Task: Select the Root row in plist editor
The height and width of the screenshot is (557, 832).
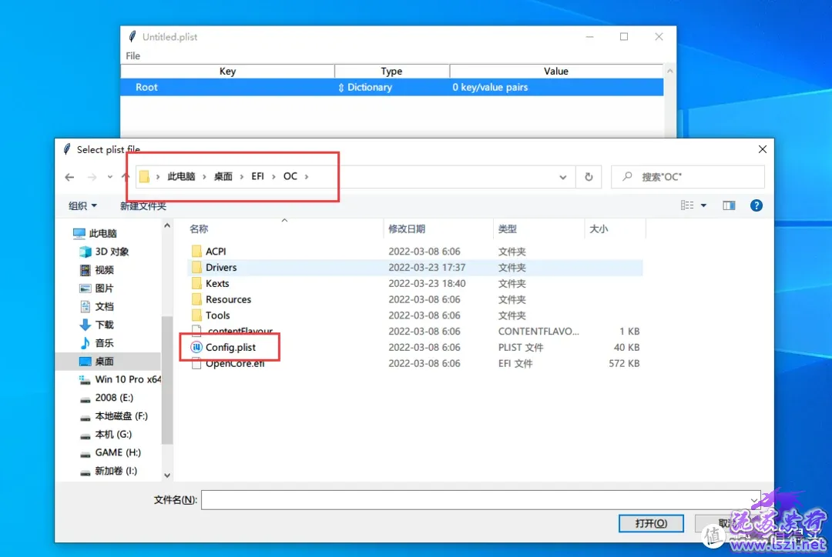Action: tap(391, 88)
